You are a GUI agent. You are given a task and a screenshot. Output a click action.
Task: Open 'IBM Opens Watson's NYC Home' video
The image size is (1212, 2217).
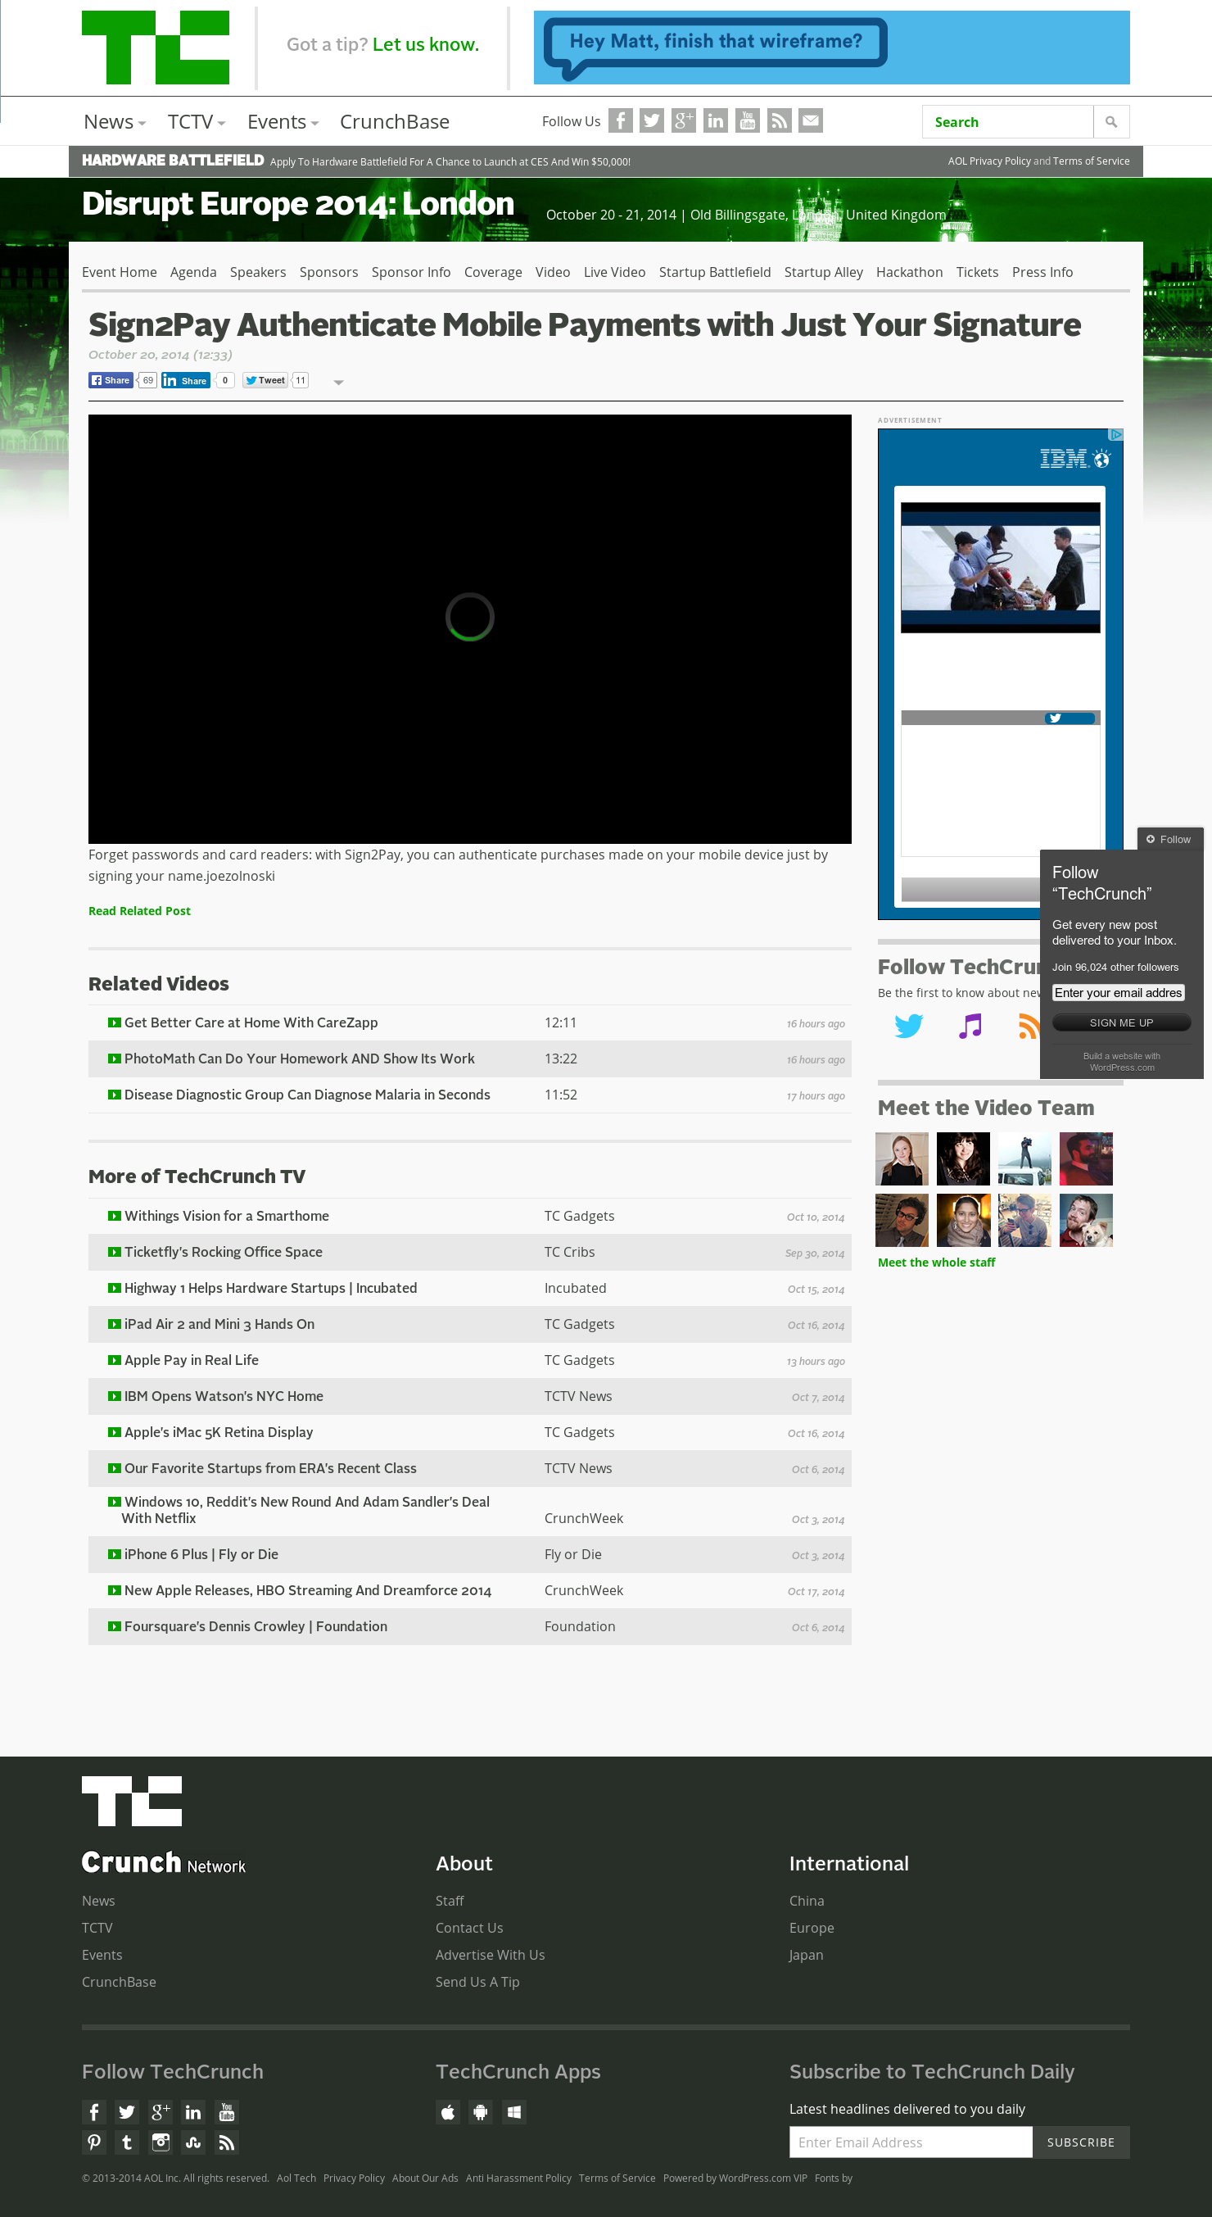(224, 1396)
